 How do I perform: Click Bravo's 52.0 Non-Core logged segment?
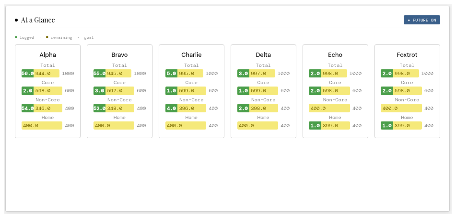(99, 108)
